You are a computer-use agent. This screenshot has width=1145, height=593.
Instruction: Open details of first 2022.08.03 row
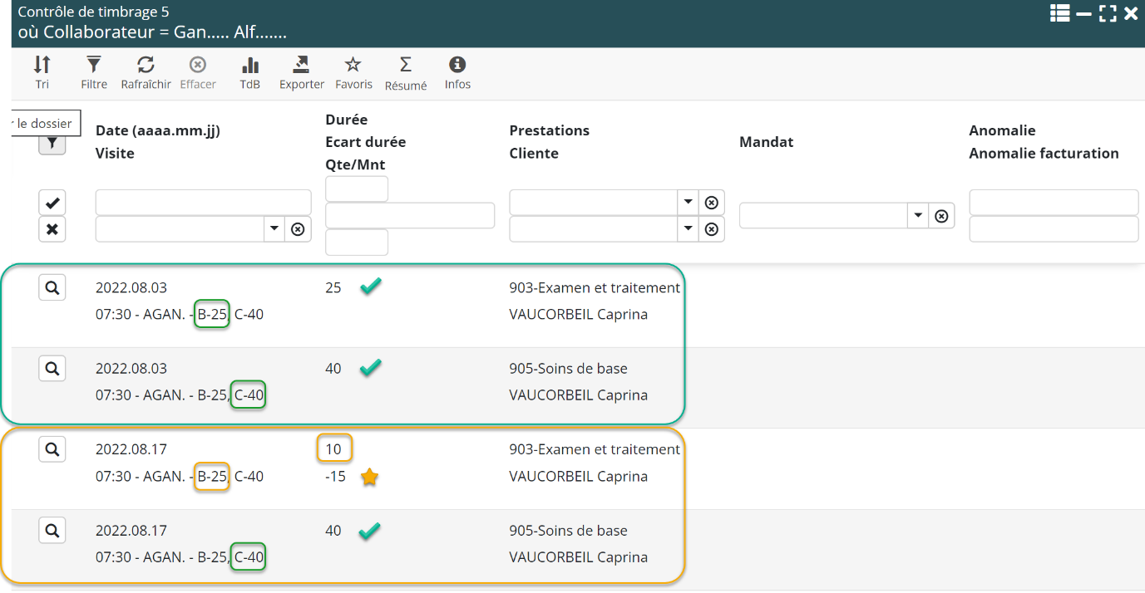click(x=52, y=287)
